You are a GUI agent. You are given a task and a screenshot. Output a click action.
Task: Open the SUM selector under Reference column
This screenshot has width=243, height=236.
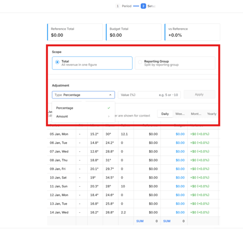point(140,221)
